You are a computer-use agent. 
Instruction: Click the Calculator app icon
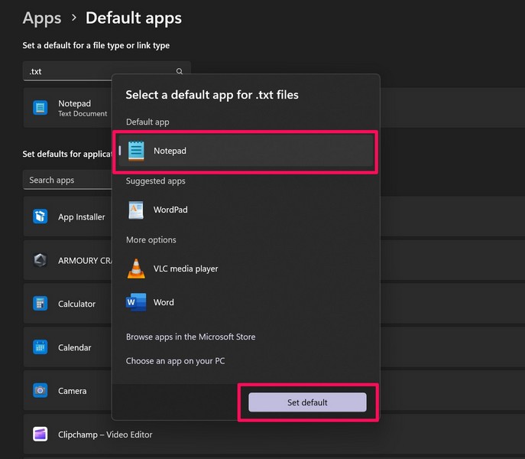[x=41, y=304]
